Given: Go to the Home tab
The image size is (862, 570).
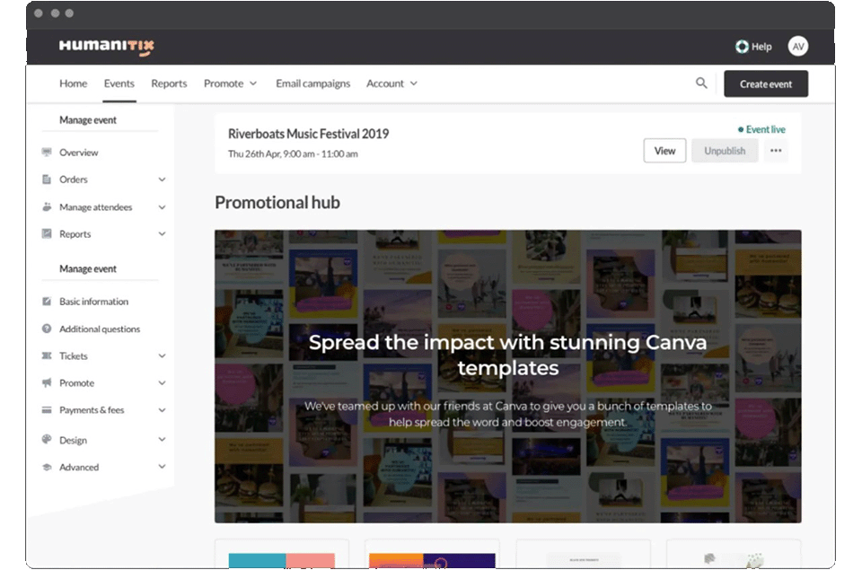Looking at the screenshot, I should tap(74, 83).
